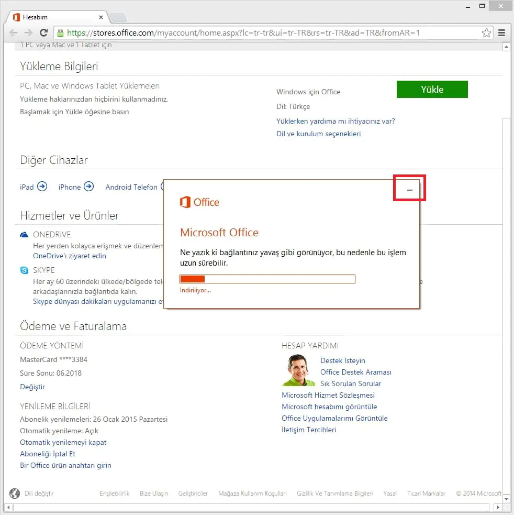Image resolution: width=514 pixels, height=515 pixels.
Task: Click the Office logo in dialog
Action: (x=199, y=202)
